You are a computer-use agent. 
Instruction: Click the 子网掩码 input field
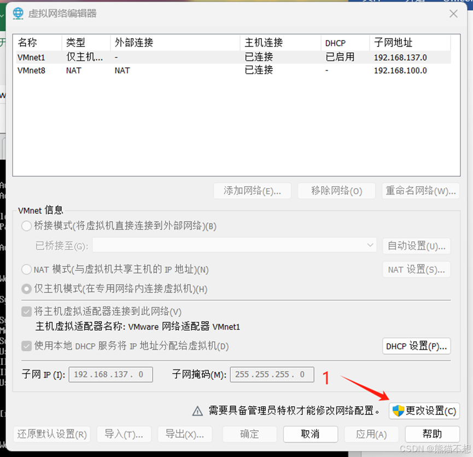pyautogui.click(x=272, y=374)
